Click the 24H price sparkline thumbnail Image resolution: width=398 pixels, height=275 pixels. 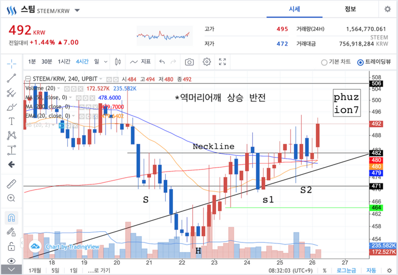pyautogui.click(x=164, y=36)
